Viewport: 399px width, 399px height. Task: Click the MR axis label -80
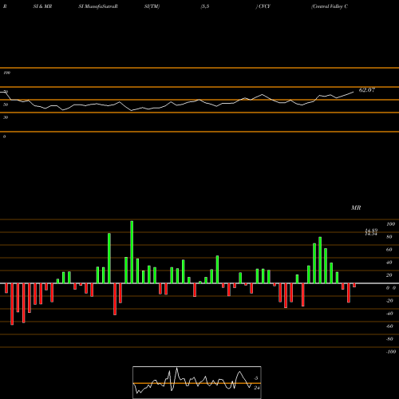[x=389, y=339]
